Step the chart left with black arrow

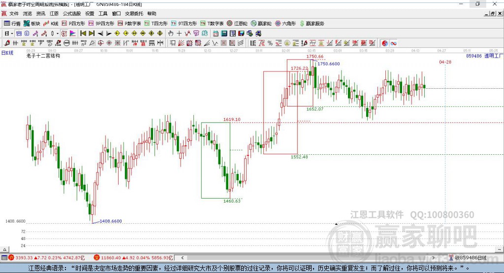pyautogui.click(x=100, y=34)
